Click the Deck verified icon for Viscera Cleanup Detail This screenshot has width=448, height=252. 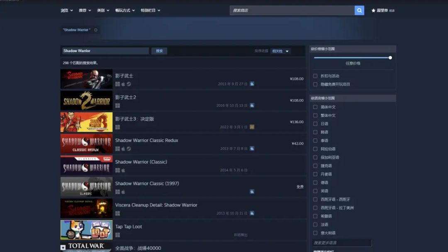tap(252, 213)
